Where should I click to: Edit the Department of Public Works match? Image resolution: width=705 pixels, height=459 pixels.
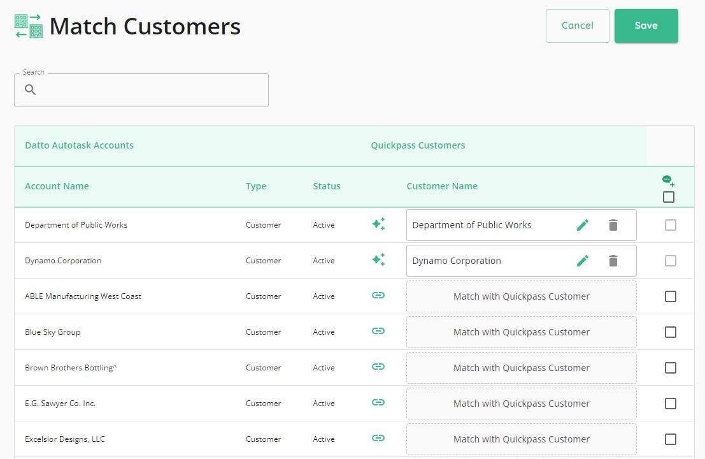click(x=583, y=225)
